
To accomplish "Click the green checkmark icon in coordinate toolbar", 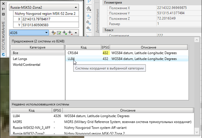I will coord(59,32).
